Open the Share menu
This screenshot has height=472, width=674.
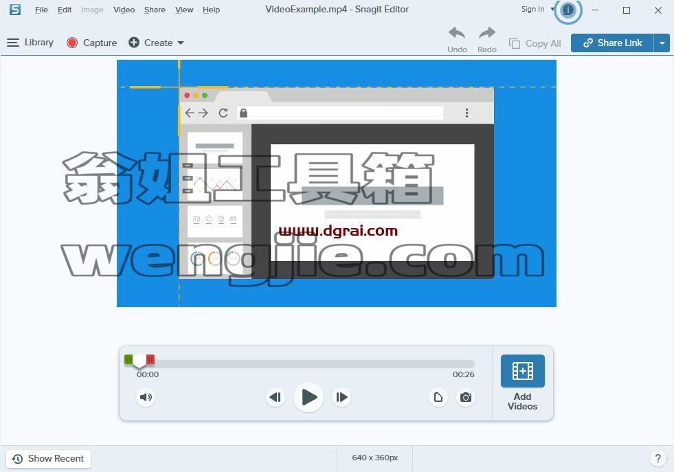(x=155, y=10)
